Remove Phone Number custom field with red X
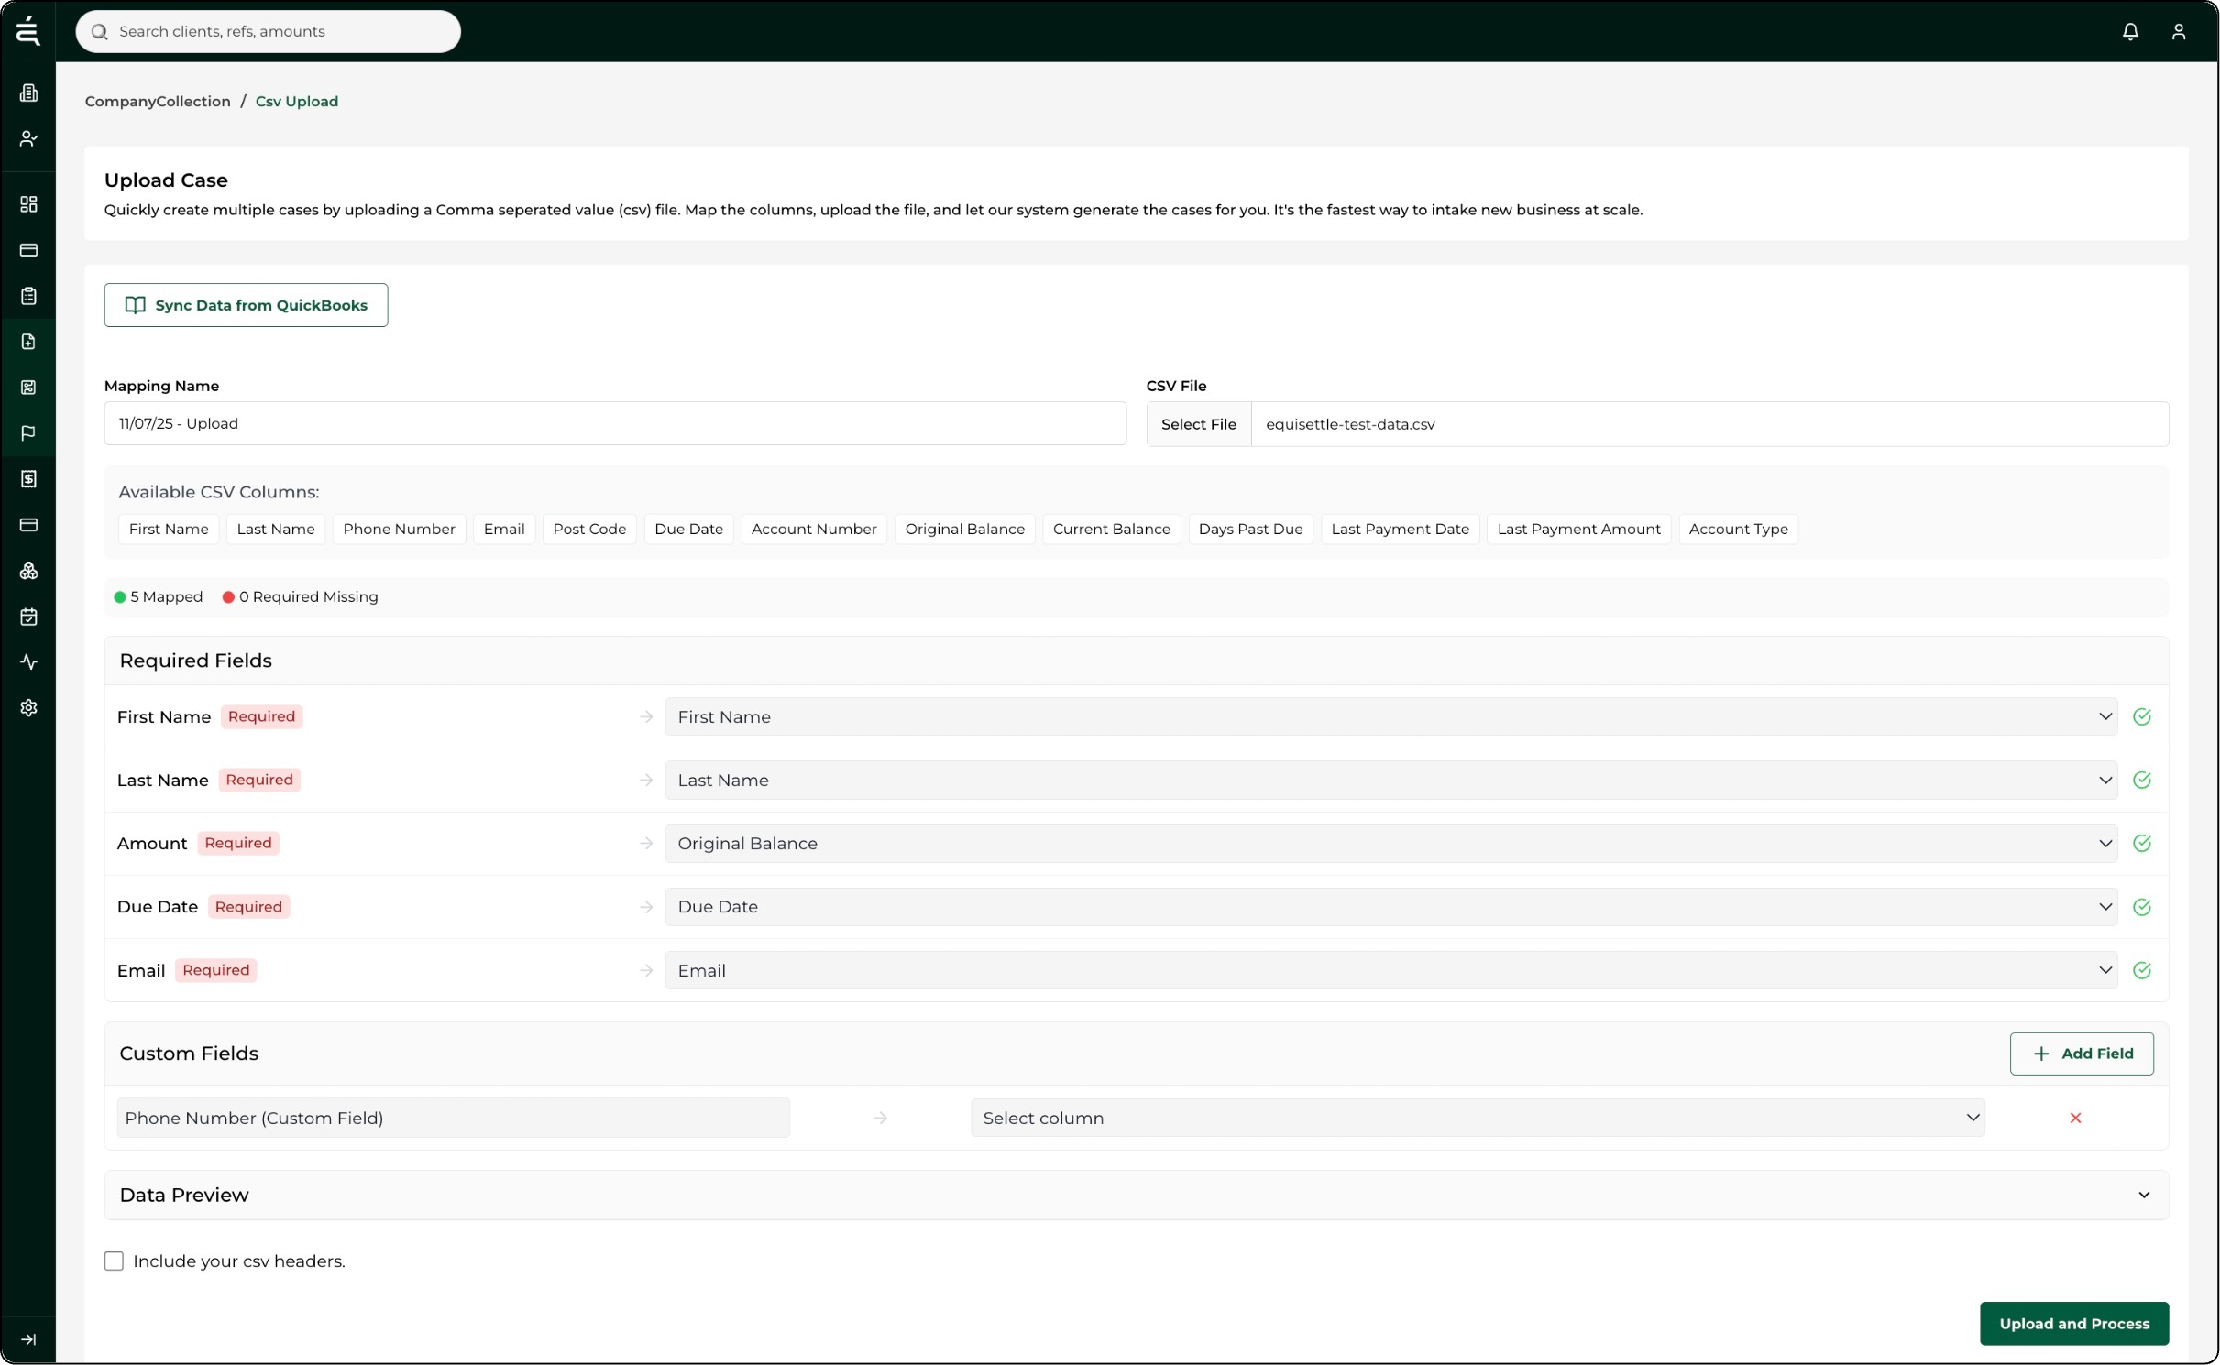This screenshot has width=2220, height=1365. click(2075, 1118)
